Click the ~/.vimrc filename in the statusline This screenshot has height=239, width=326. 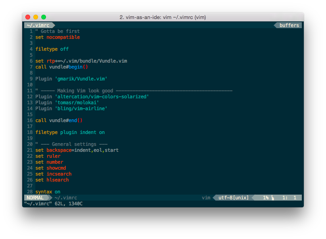pyautogui.click(x=66, y=198)
